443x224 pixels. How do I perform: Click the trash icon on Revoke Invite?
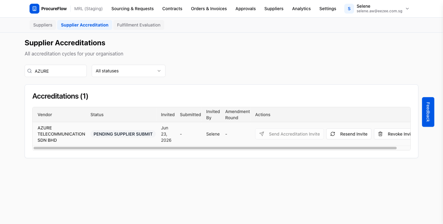click(x=381, y=134)
